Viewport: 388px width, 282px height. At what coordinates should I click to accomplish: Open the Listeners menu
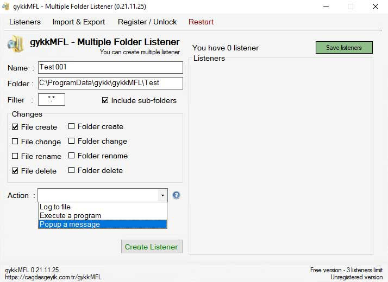(25, 22)
